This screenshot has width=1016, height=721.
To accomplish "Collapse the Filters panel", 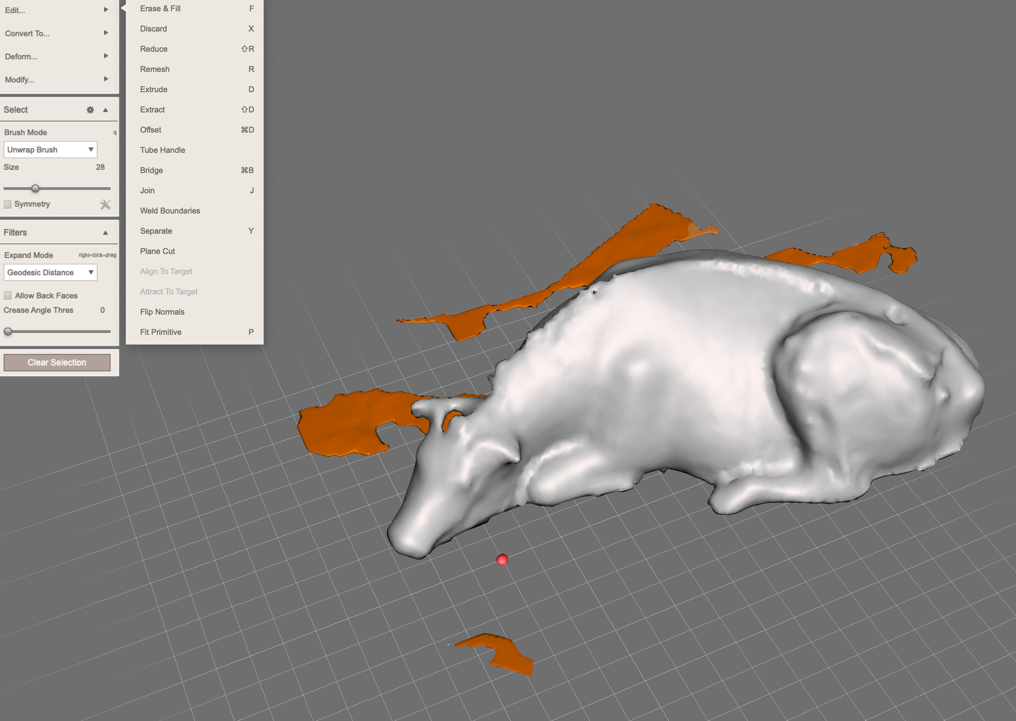I will coord(105,232).
